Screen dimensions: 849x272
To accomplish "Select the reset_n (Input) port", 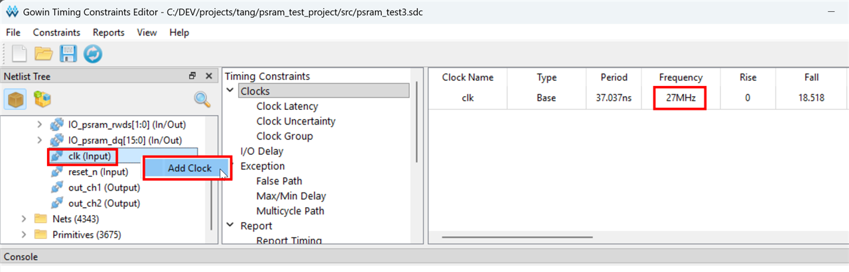I will click(x=98, y=172).
